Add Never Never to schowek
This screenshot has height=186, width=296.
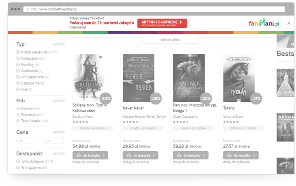pos(136,162)
